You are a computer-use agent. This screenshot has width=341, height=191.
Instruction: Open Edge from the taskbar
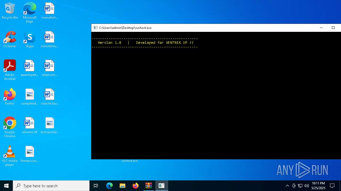click(x=109, y=186)
